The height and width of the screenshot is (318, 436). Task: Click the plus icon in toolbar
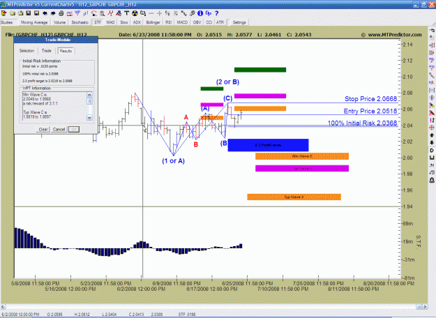click(159, 13)
